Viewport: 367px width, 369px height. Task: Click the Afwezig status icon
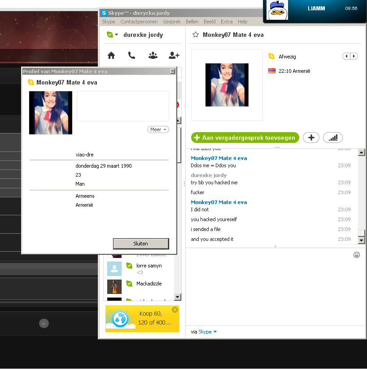[x=271, y=56]
